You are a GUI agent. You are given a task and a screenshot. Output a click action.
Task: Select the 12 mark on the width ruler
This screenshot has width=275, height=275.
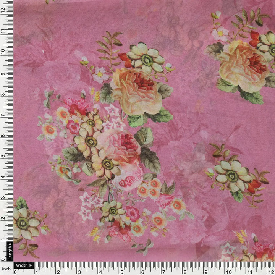pos(270,272)
